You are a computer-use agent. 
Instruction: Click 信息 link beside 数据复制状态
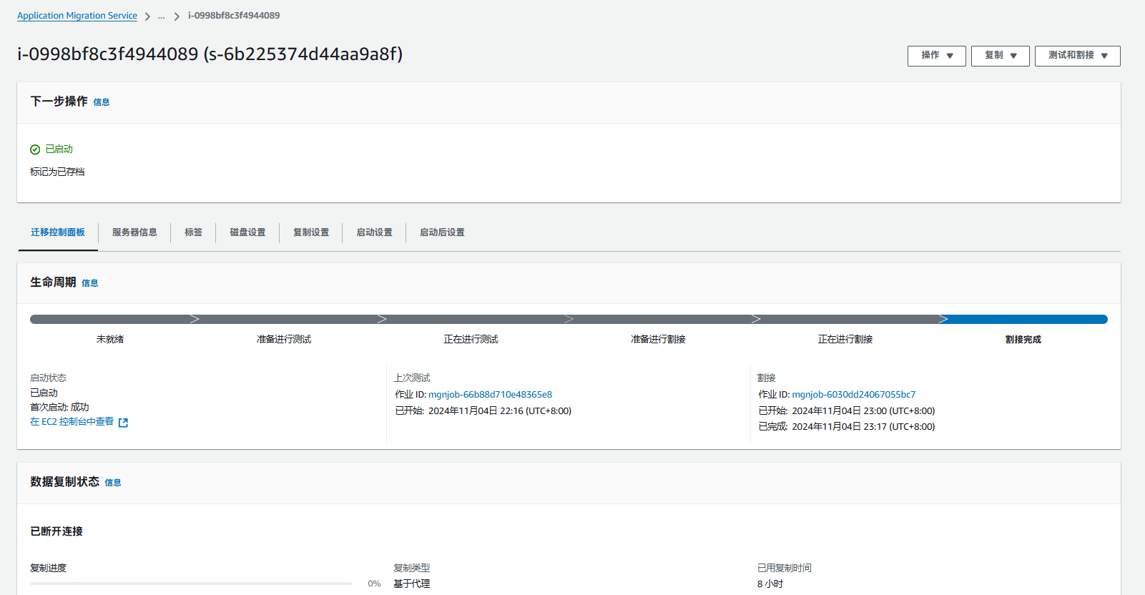[113, 483]
